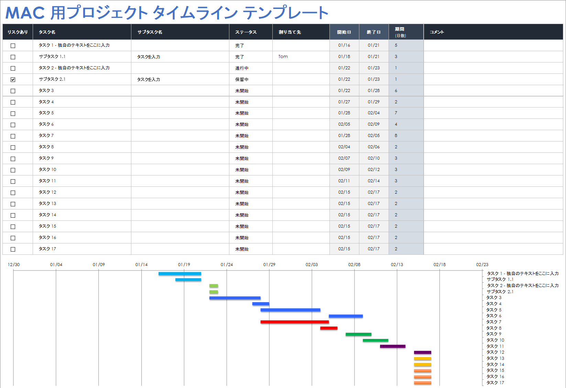566x388 pixels.
Task: Click the blue Gantt bar for タスク 6
Action: click(346, 316)
